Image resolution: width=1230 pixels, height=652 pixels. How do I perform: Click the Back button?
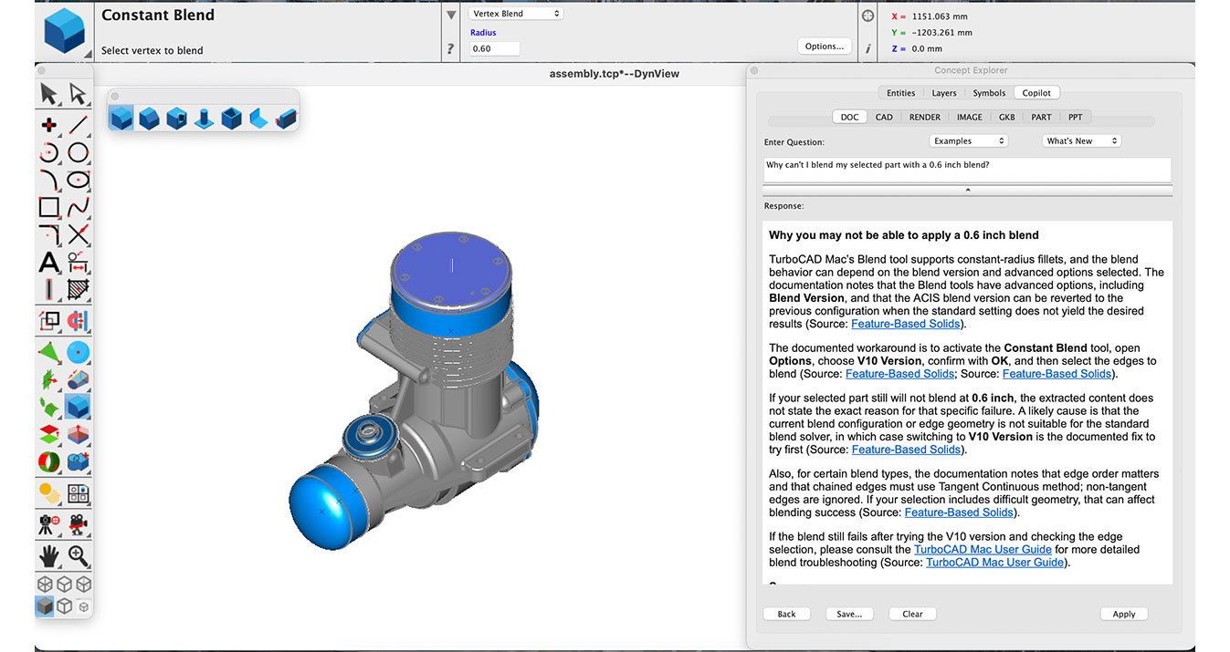coord(786,614)
